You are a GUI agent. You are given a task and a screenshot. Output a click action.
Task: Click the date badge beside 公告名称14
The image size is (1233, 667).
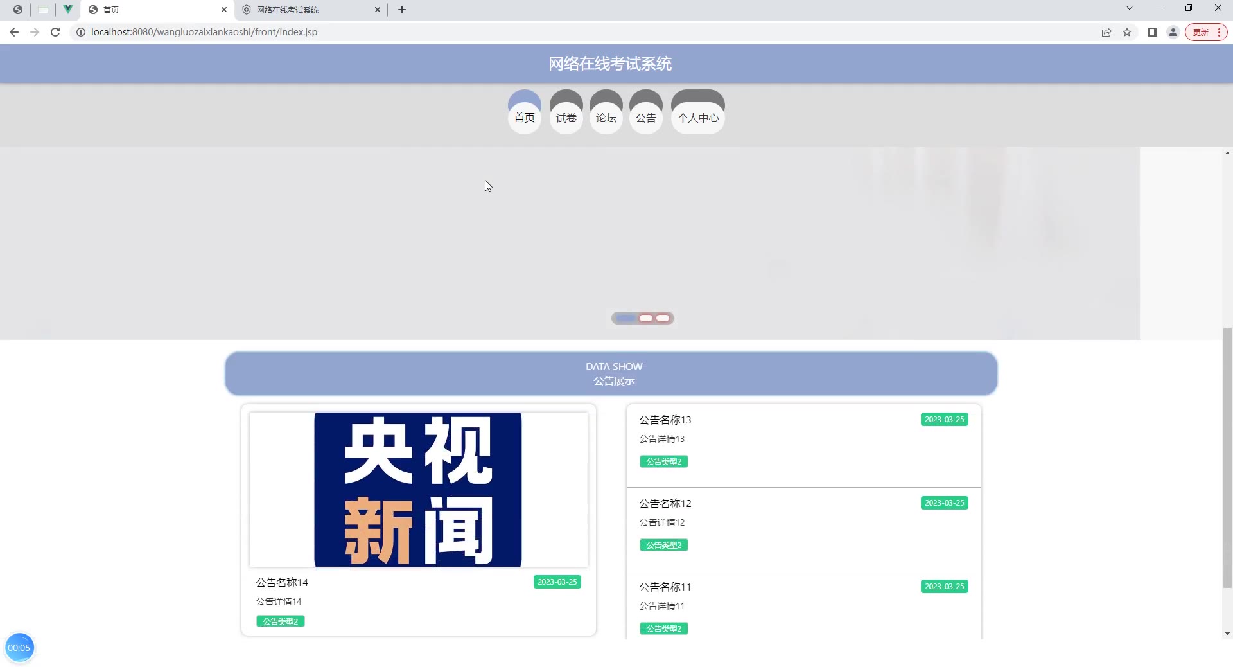(557, 582)
